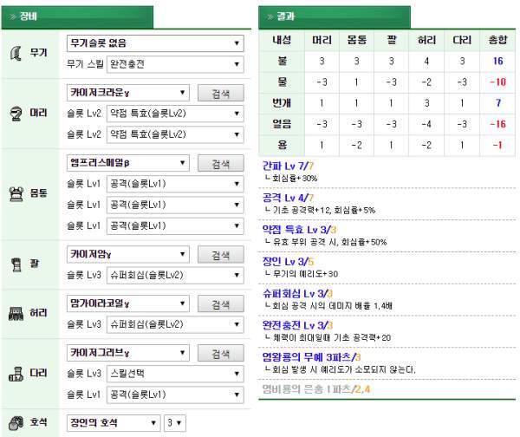Open the first body 공격(슬롯Lv1) dropdown
The width and height of the screenshot is (520, 437).
click(175, 184)
